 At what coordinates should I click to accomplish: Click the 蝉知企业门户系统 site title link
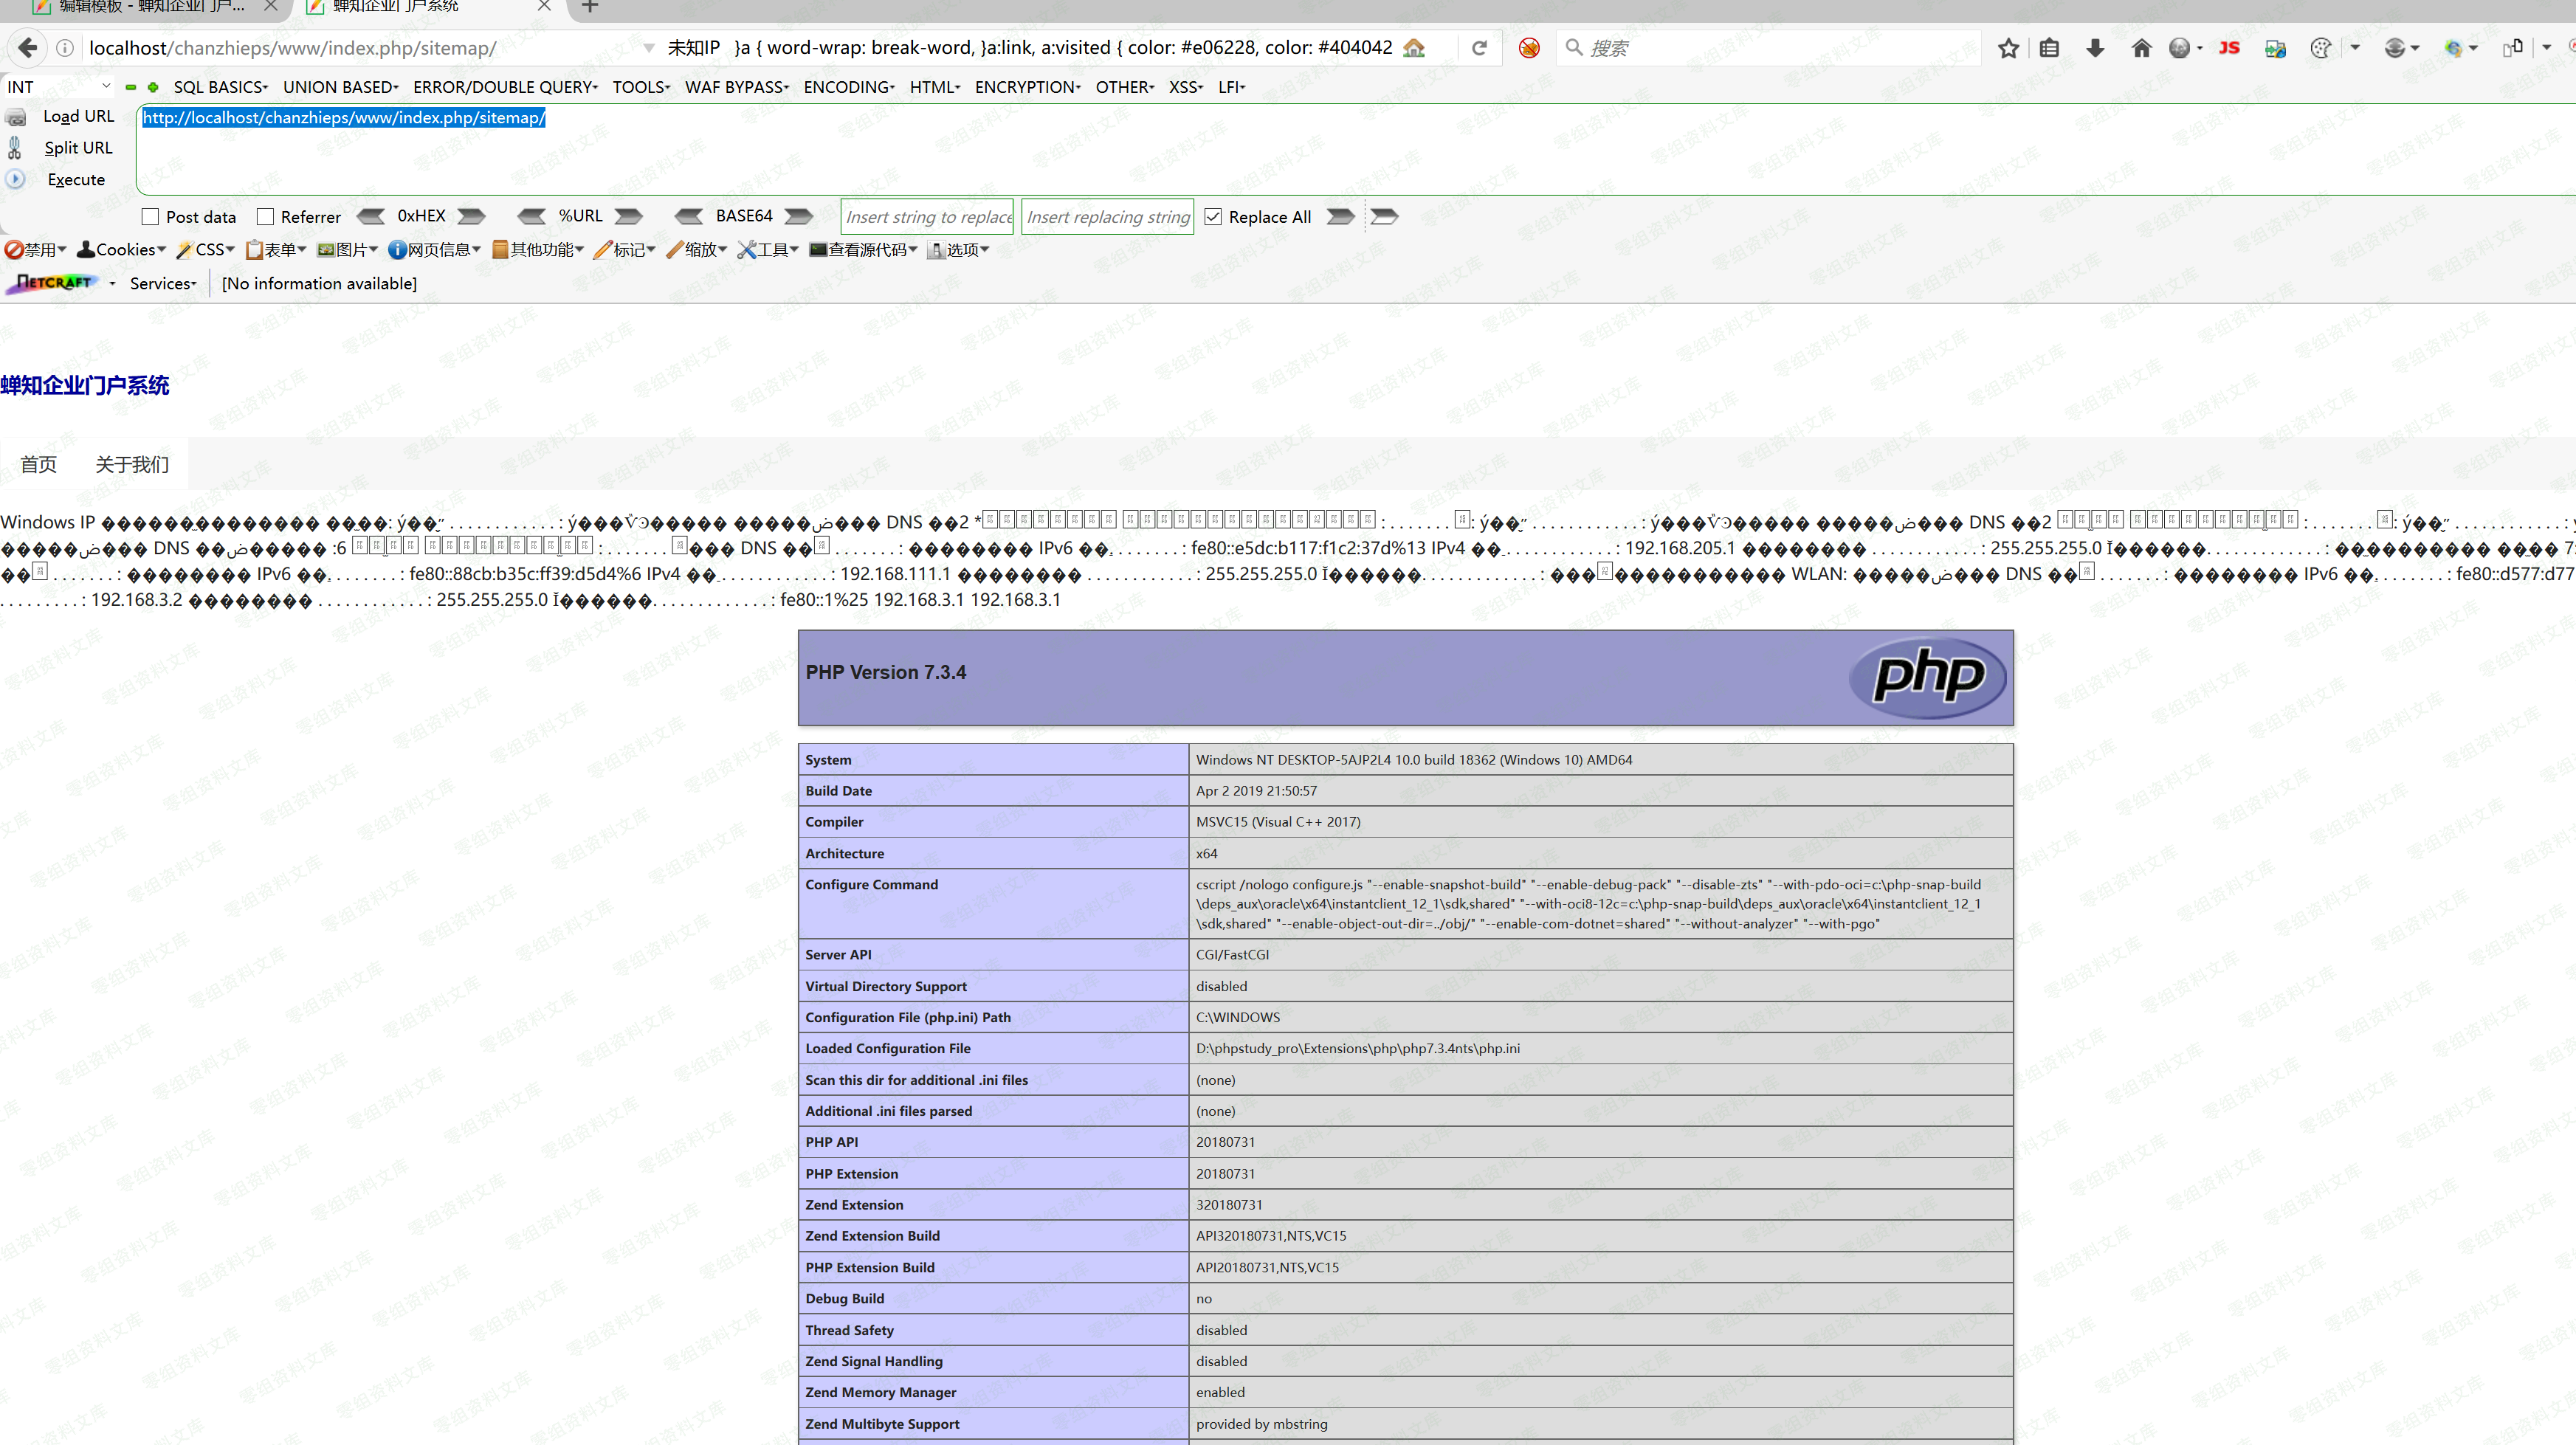pyautogui.click(x=85, y=385)
